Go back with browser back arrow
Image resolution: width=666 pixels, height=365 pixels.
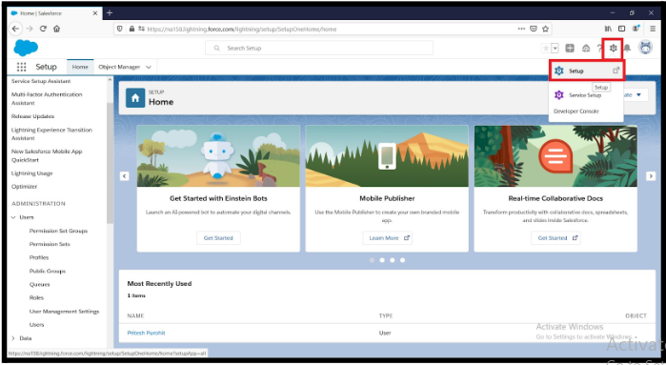tap(15, 29)
